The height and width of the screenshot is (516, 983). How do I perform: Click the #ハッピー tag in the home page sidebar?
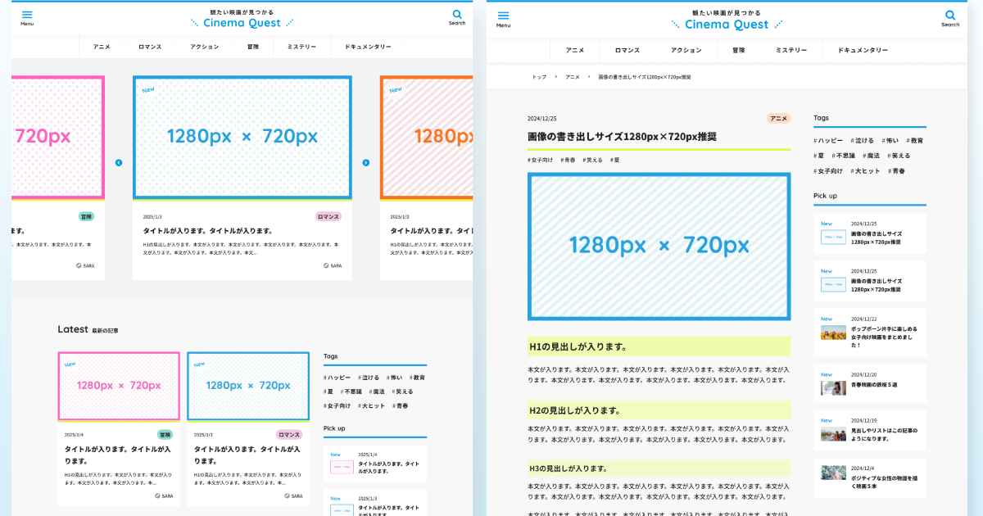click(x=337, y=378)
